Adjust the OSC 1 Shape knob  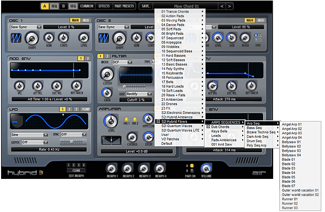31,38
